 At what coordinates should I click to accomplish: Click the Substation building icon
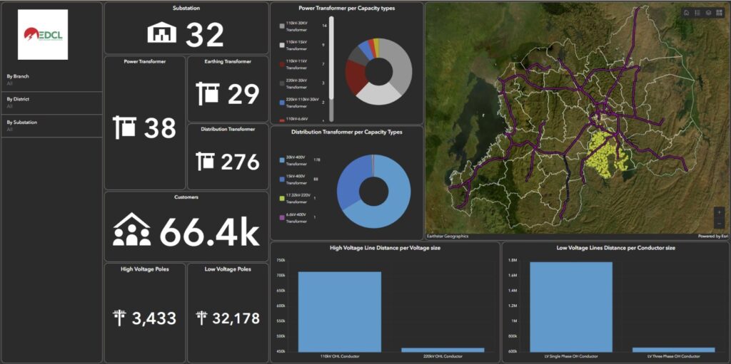162,33
